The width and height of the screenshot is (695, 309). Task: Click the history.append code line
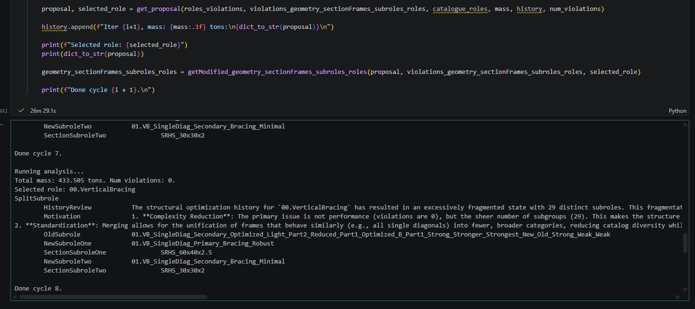[188, 27]
